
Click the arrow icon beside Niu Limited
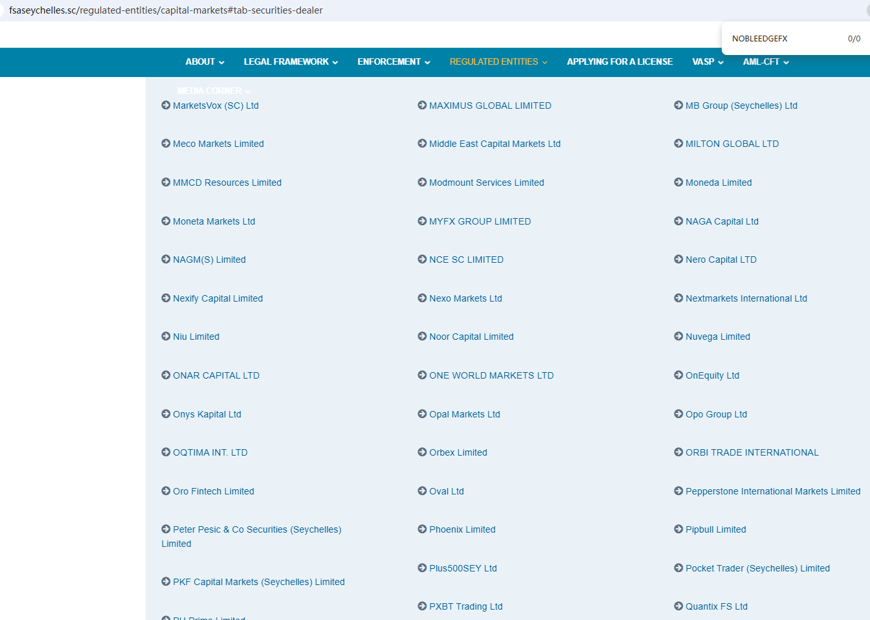tap(166, 336)
